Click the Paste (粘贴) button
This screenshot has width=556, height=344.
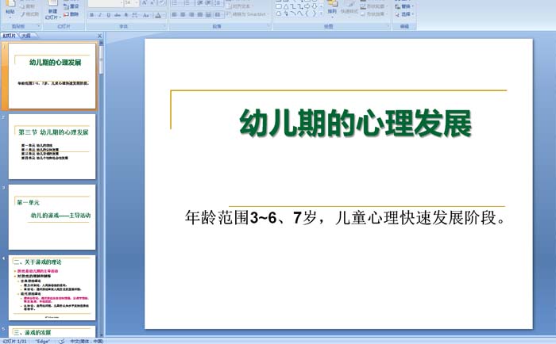click(10, 8)
